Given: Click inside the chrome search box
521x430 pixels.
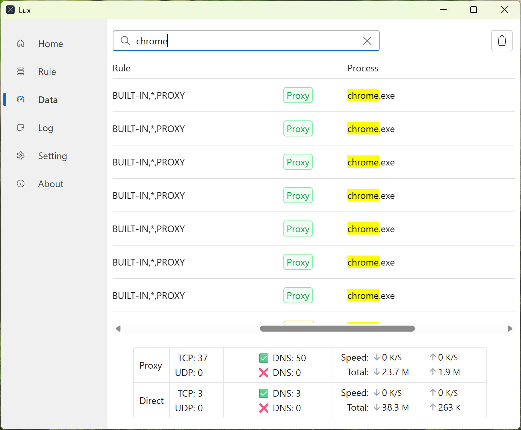Looking at the screenshot, I should click(x=247, y=41).
